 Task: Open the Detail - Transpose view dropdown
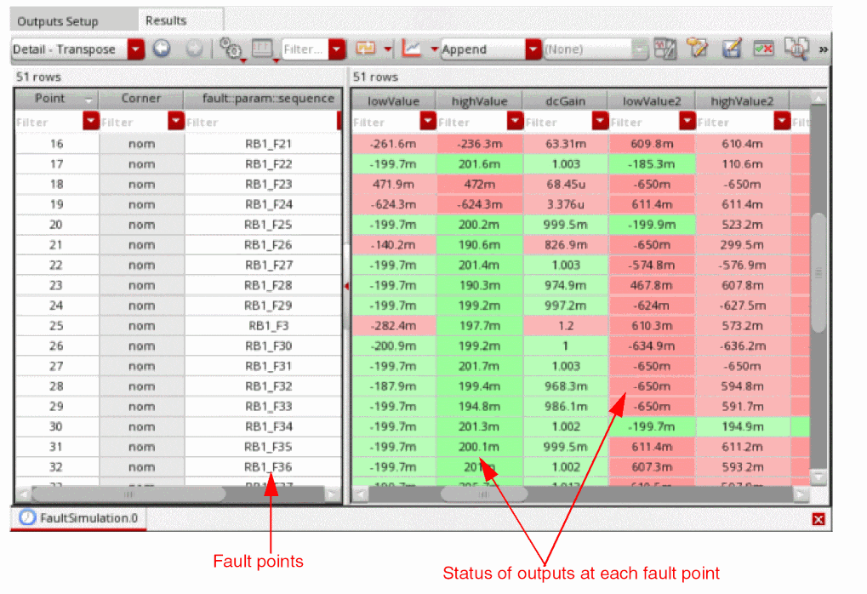pyautogui.click(x=135, y=49)
